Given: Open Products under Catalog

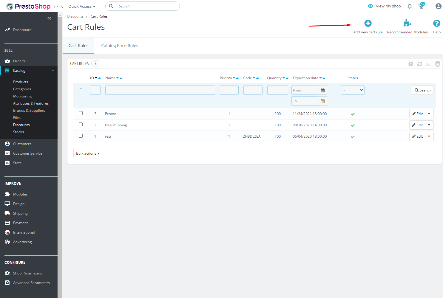Looking at the screenshot, I should coord(21,82).
